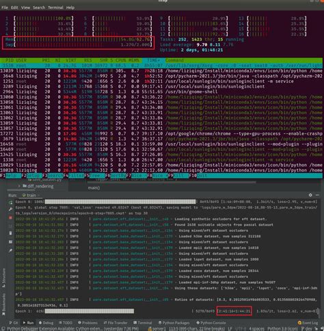Viewport: 324px width, 331px height.
Task: Open the Edit menu in terminal
Action: click(x=14, y=8)
